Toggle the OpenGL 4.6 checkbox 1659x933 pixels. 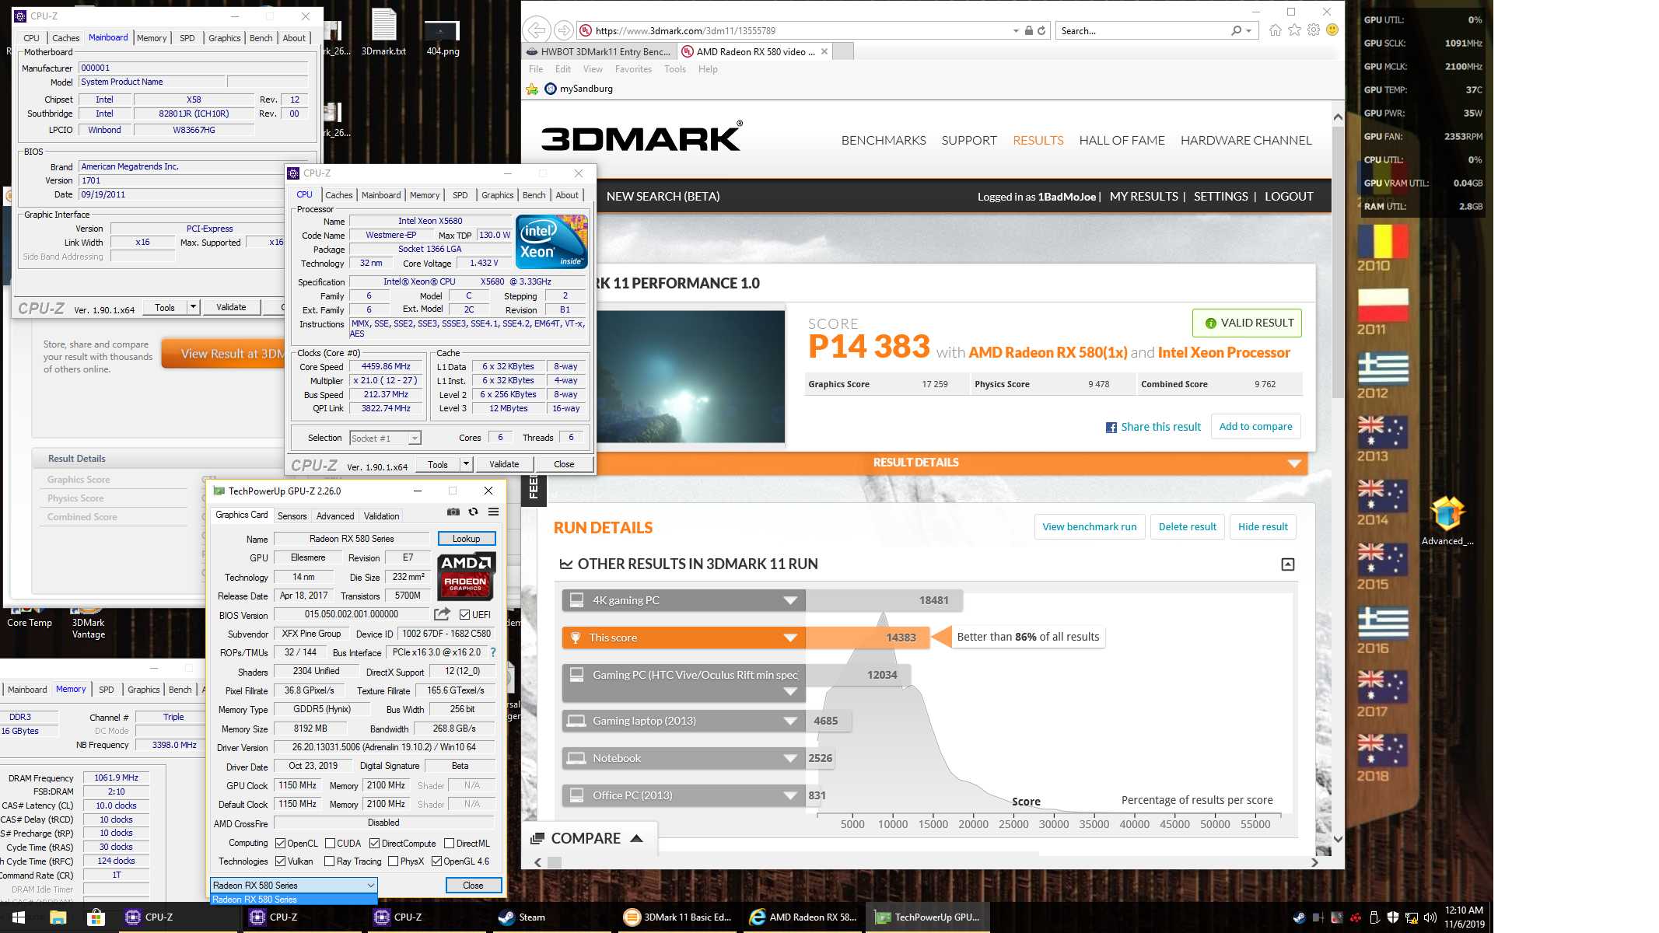[437, 861]
